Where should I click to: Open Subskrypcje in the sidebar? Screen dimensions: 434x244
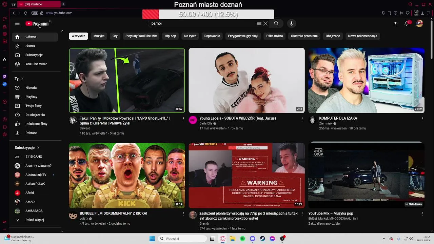(x=35, y=55)
